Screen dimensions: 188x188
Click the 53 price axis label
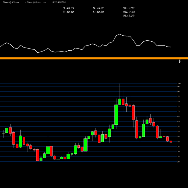click(179, 132)
